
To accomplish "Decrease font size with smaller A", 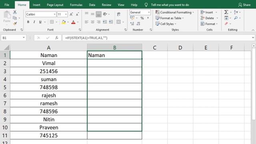I will [x=77, y=14].
